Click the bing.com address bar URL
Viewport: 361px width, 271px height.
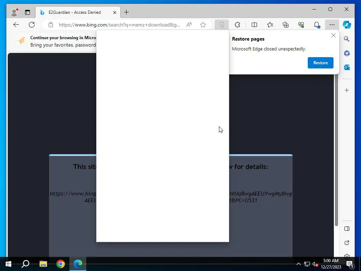pos(120,25)
